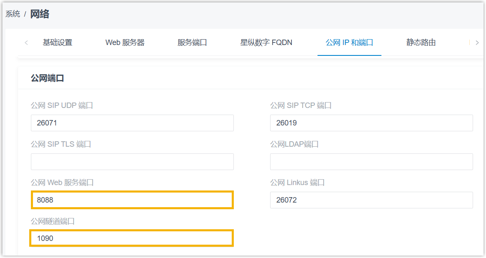Screen dimensions: 486x258
Task: Click the empty 公网LDAP端口 field
Action: (x=371, y=162)
